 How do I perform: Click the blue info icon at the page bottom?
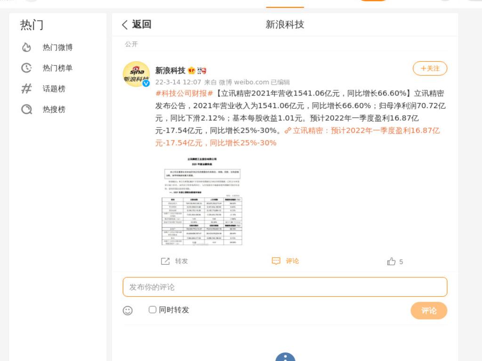(x=285, y=357)
